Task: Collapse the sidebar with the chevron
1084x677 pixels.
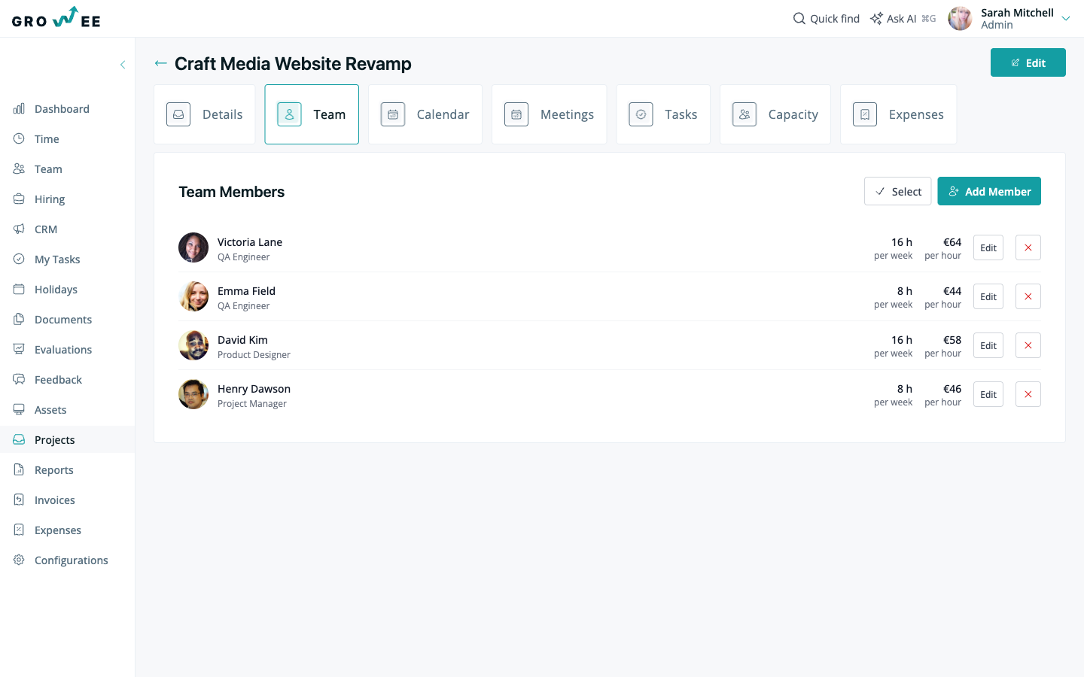Action: click(123, 65)
